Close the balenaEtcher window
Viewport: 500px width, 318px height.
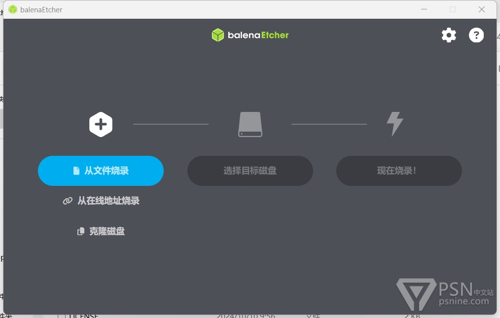[x=481, y=9]
